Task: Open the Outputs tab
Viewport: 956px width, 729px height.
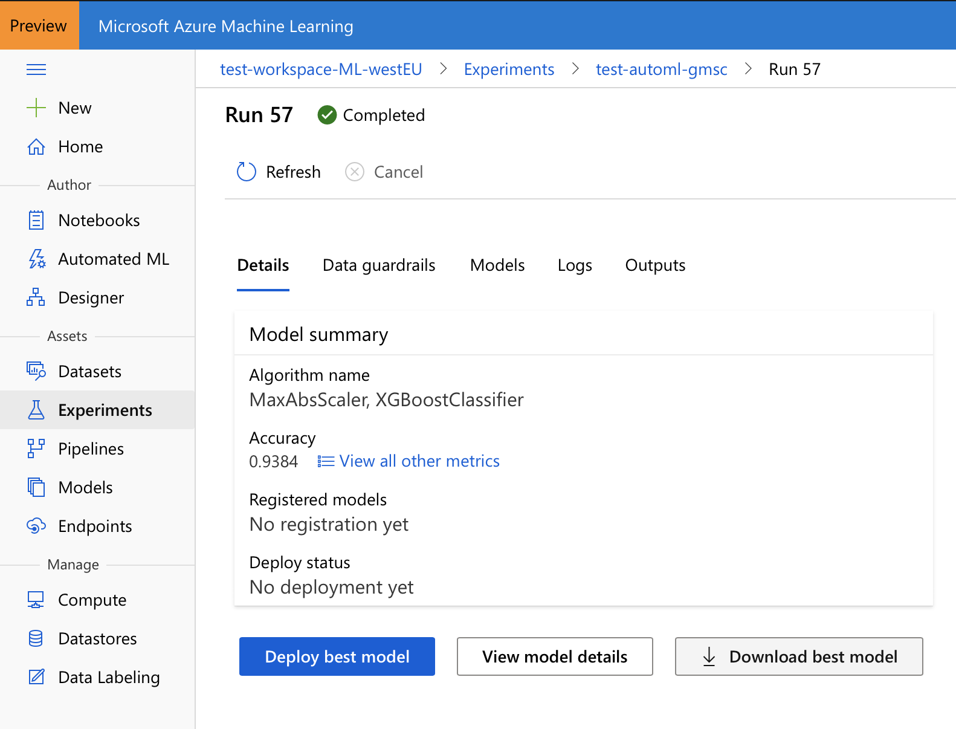Action: pos(655,265)
